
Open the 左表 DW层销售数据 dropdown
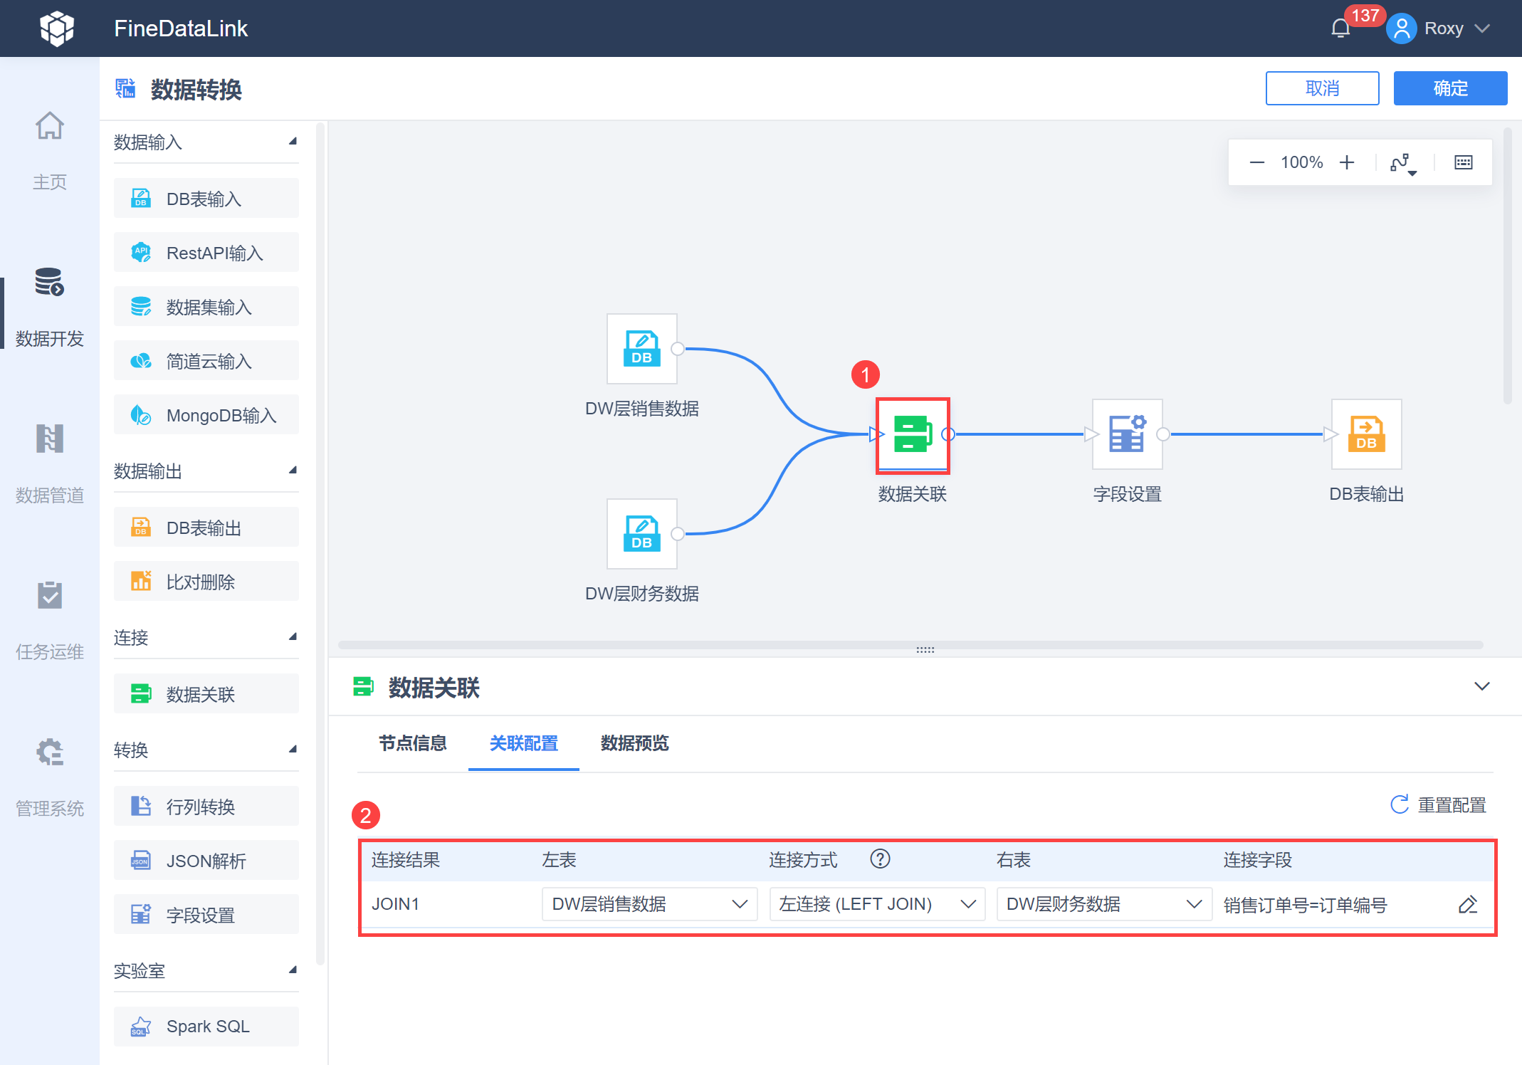pyautogui.click(x=649, y=904)
